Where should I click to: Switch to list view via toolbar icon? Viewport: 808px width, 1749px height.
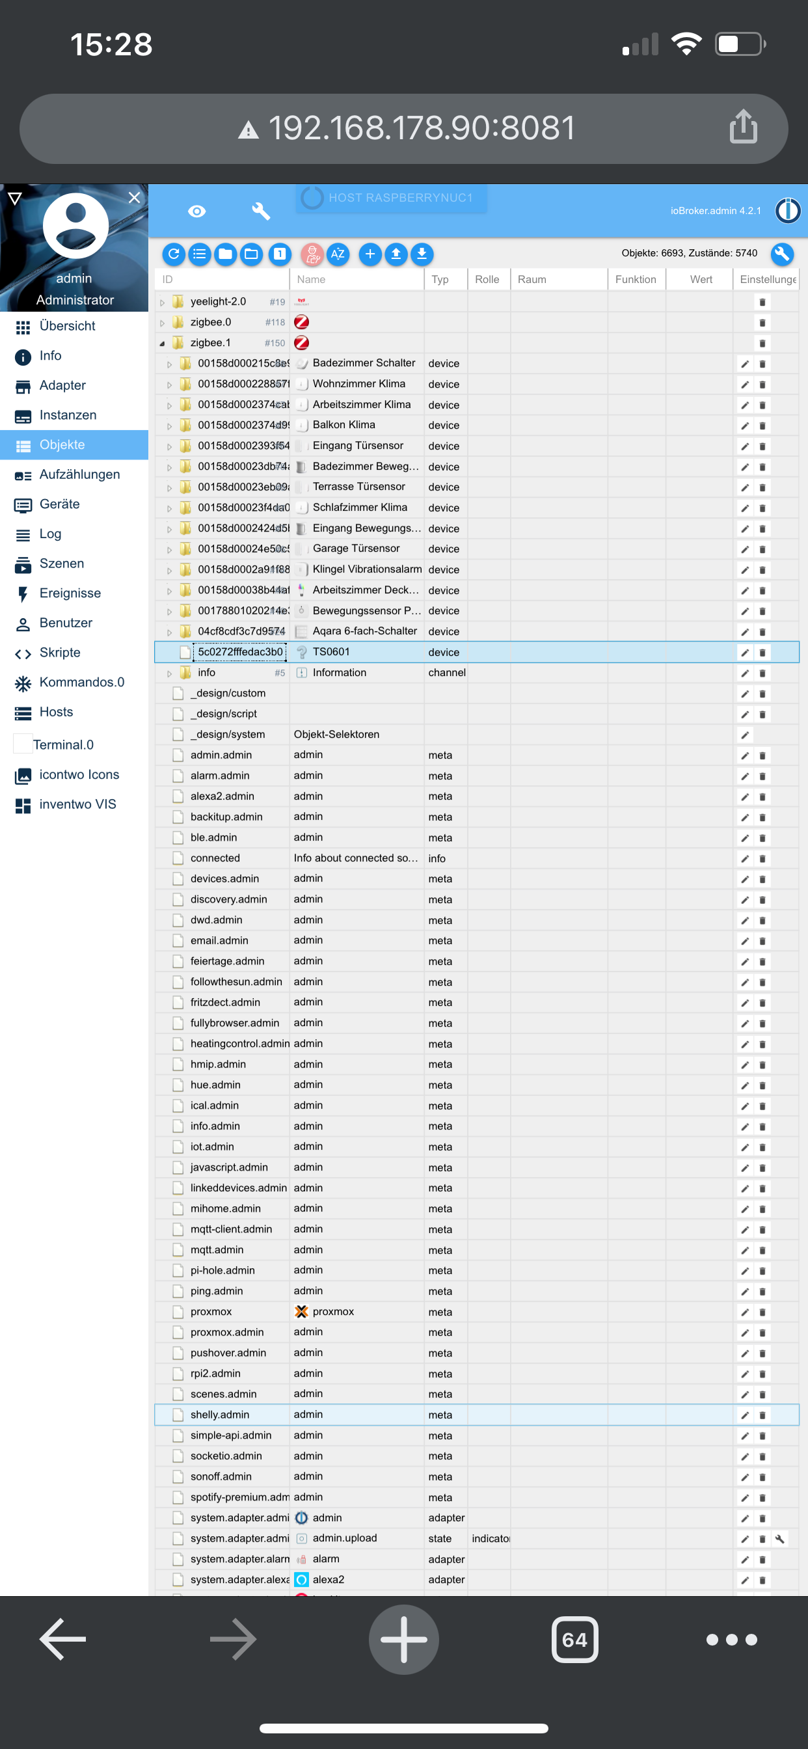pos(200,254)
